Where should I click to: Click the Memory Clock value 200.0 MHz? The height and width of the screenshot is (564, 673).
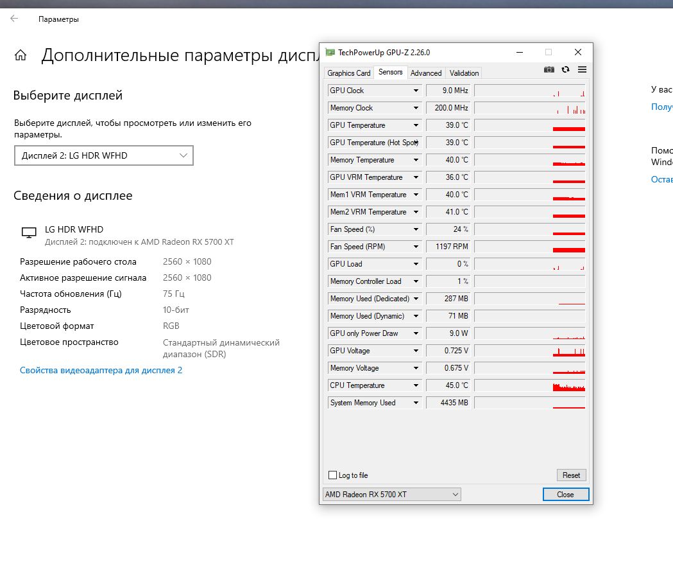pos(448,108)
